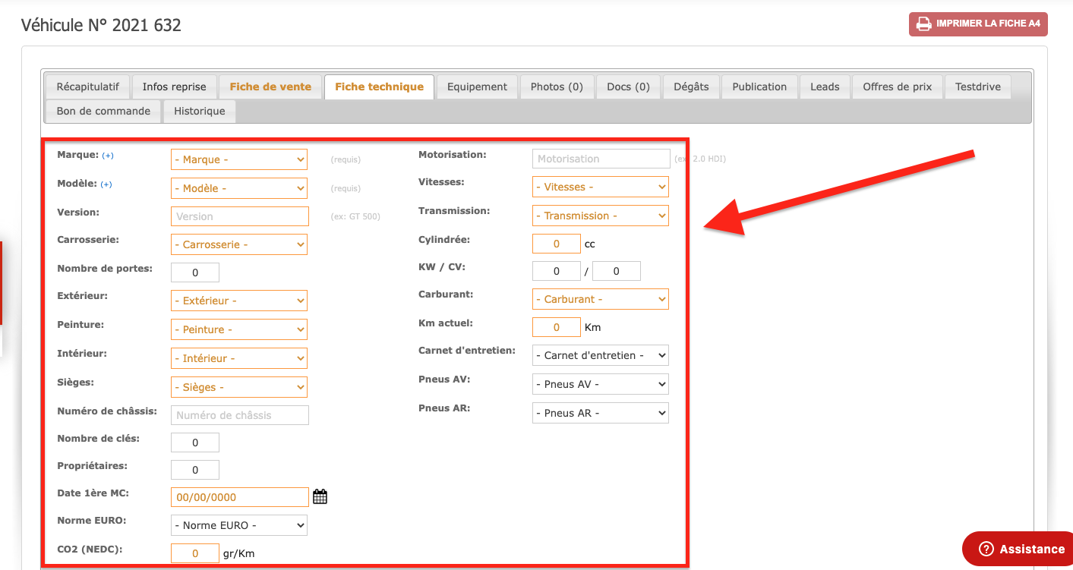The image size is (1073, 570).
Task: Click the printer icon on the A4 print button
Action: click(x=923, y=24)
